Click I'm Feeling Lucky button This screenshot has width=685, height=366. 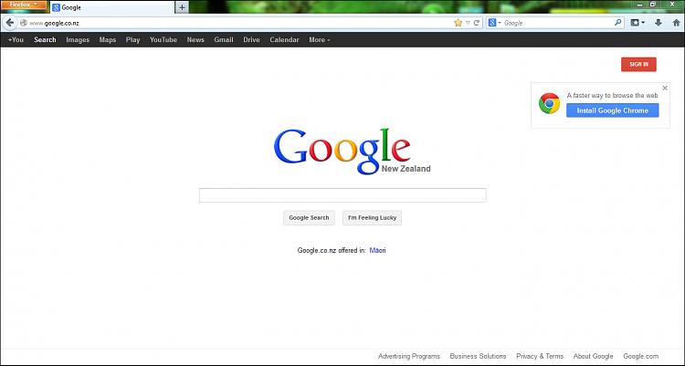pos(373,217)
